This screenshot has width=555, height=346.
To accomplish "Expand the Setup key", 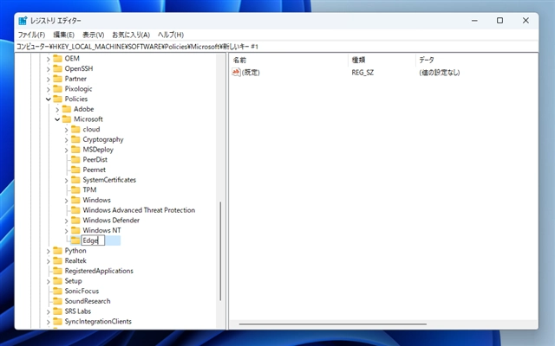I will point(49,281).
